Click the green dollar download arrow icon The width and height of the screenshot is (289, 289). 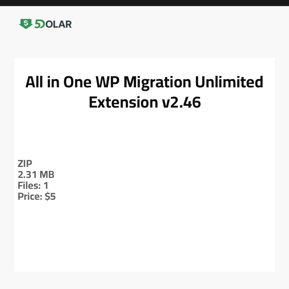tap(26, 24)
